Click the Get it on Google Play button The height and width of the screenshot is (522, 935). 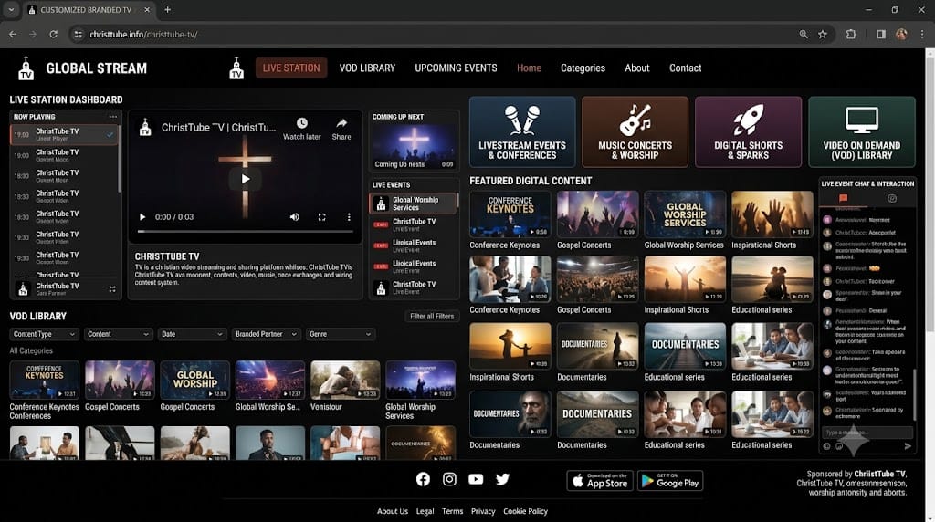tap(670, 481)
